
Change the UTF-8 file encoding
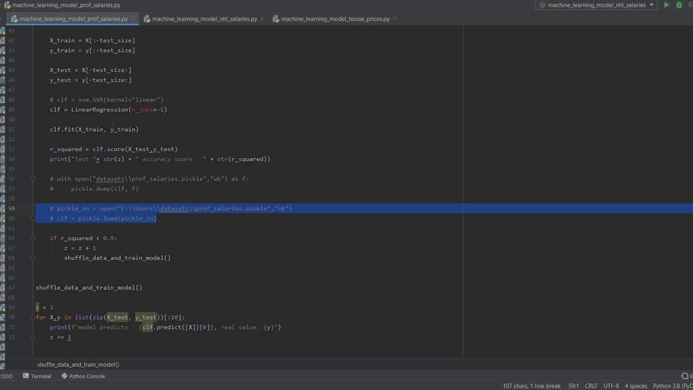(x=611, y=386)
